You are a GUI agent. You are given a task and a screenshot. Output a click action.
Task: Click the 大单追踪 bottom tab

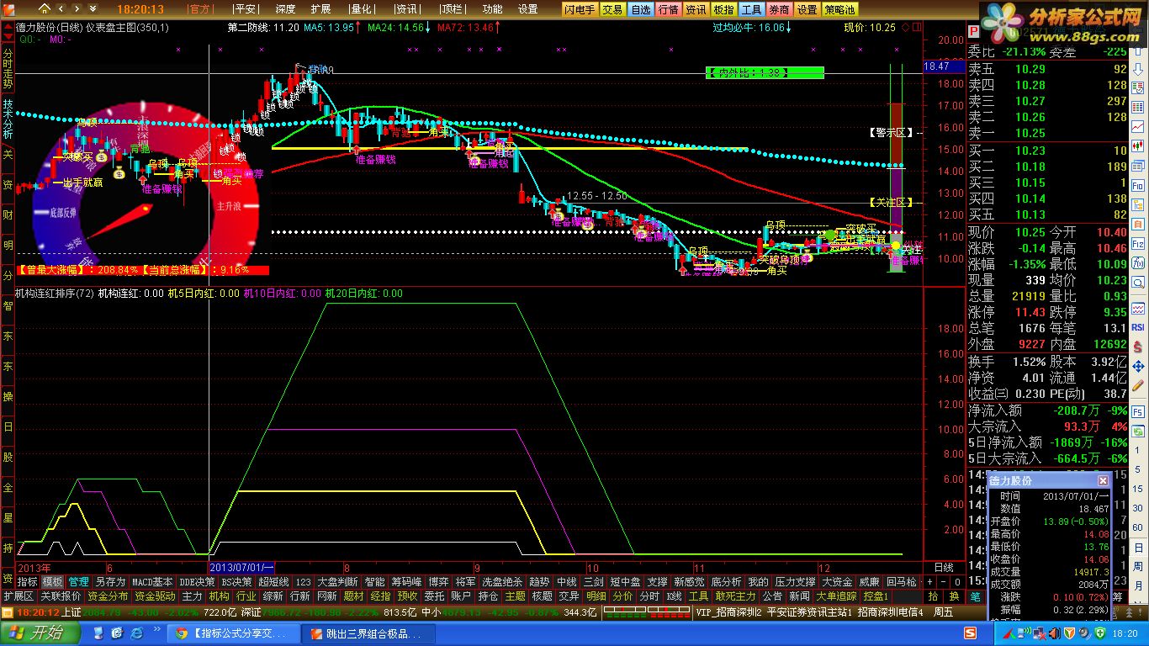pos(836,596)
